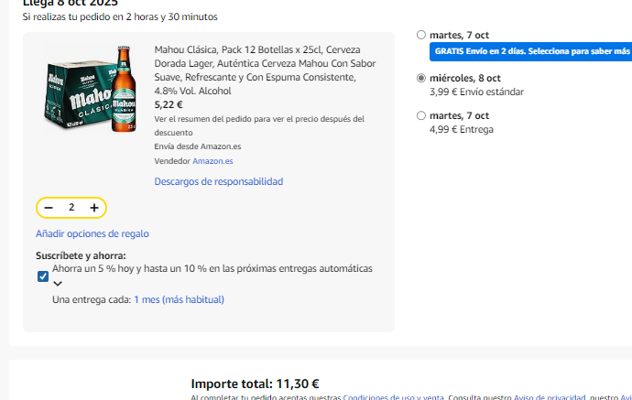Image resolution: width=632 pixels, height=400 pixels.
Task: Expand the subscription savings chevron
Action: pyautogui.click(x=58, y=284)
